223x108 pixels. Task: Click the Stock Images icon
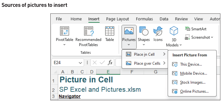175,82
